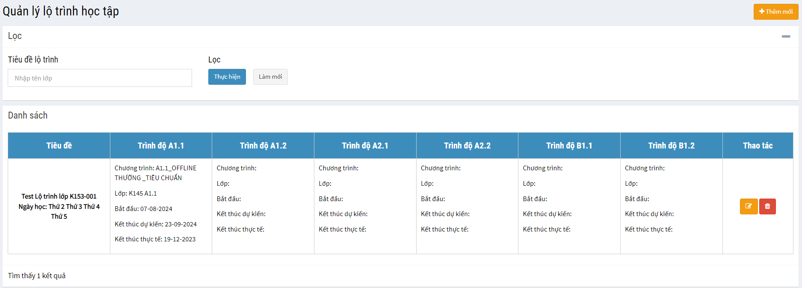
Task: Focus the Nhập tên lớp input field
Action: click(100, 78)
